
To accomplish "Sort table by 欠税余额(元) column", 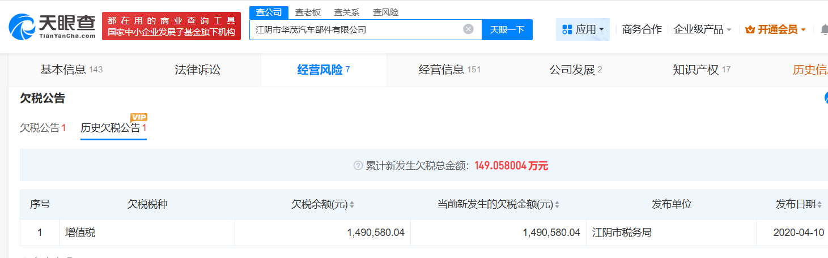I will coord(352,205).
